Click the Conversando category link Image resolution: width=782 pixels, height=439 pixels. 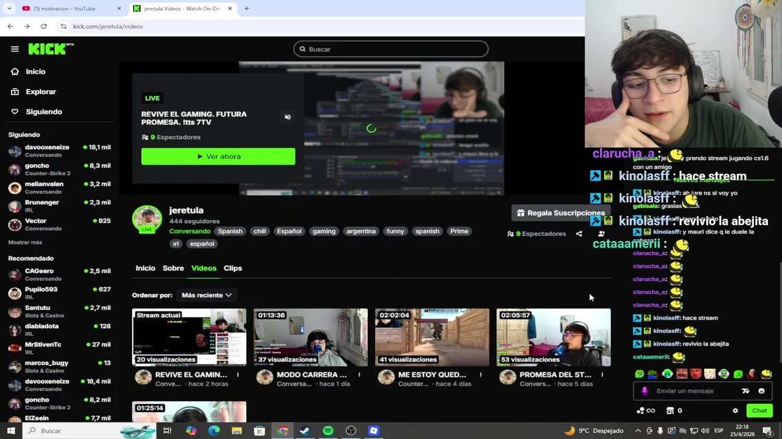point(189,231)
